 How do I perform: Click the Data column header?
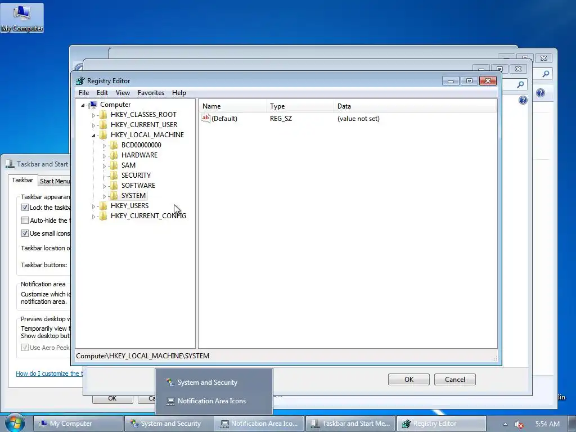(x=415, y=106)
